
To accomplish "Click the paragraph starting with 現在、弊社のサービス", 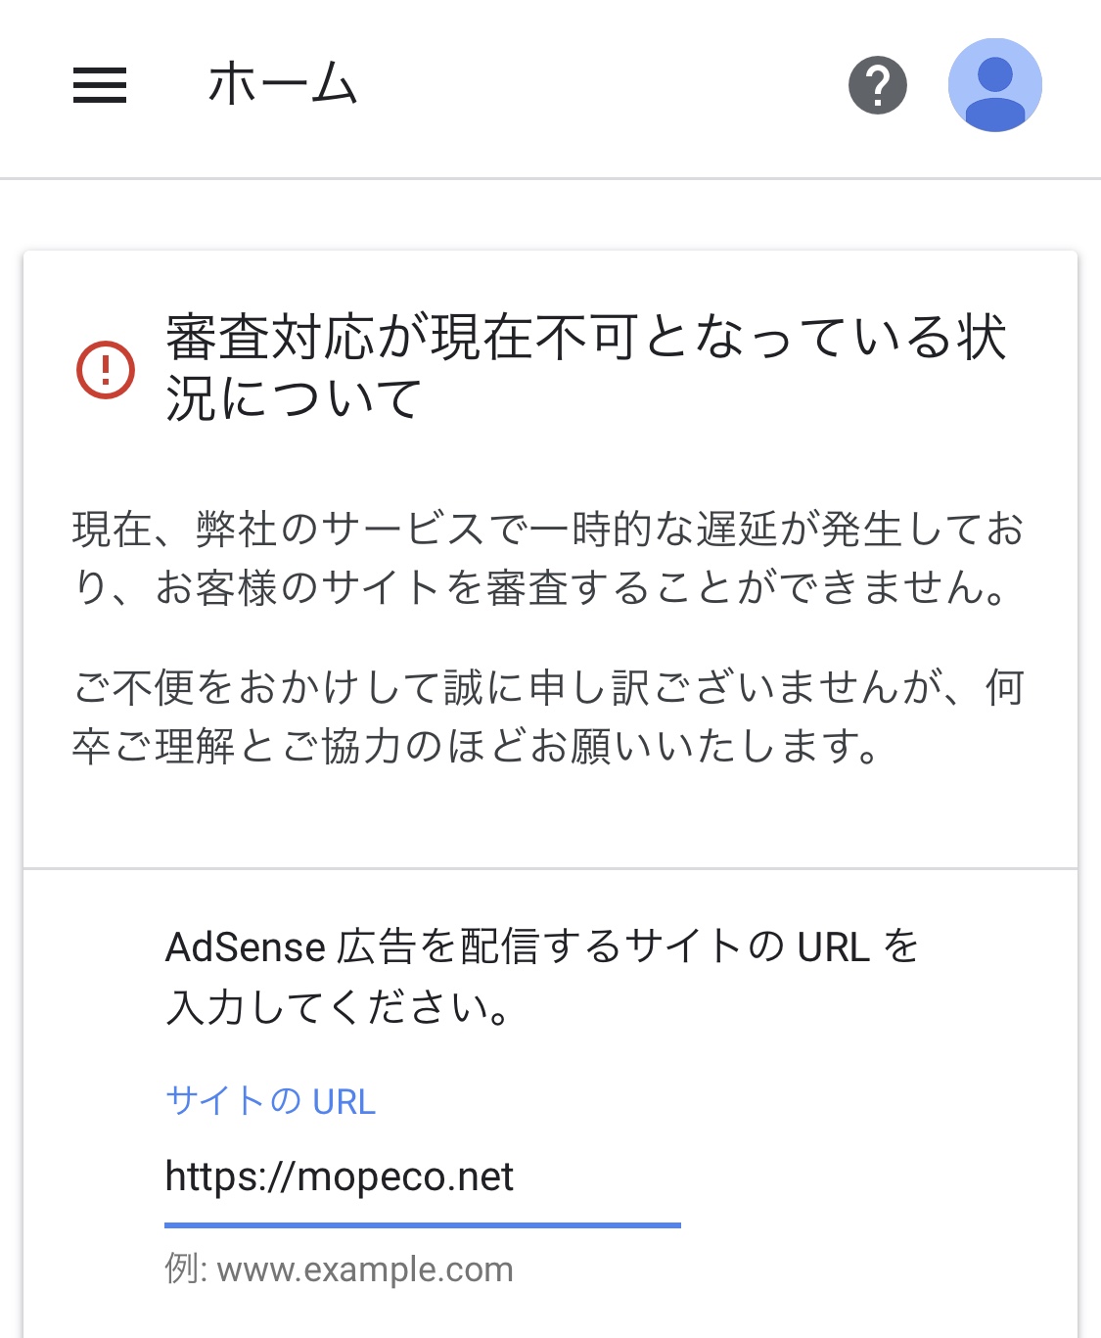I will click(x=549, y=558).
